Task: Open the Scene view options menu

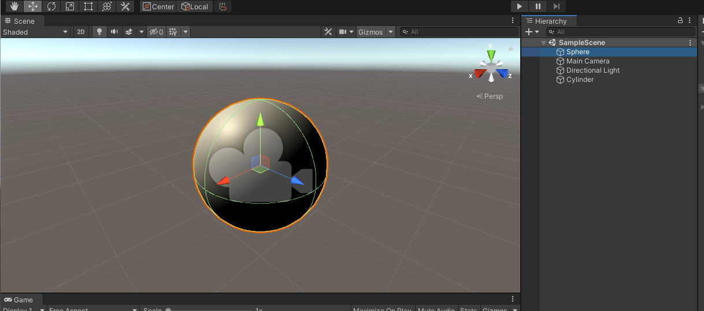Action: click(x=512, y=21)
